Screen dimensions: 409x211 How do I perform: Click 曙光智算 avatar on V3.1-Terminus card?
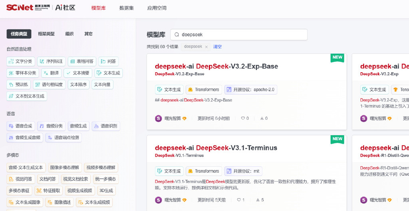[x=158, y=200]
